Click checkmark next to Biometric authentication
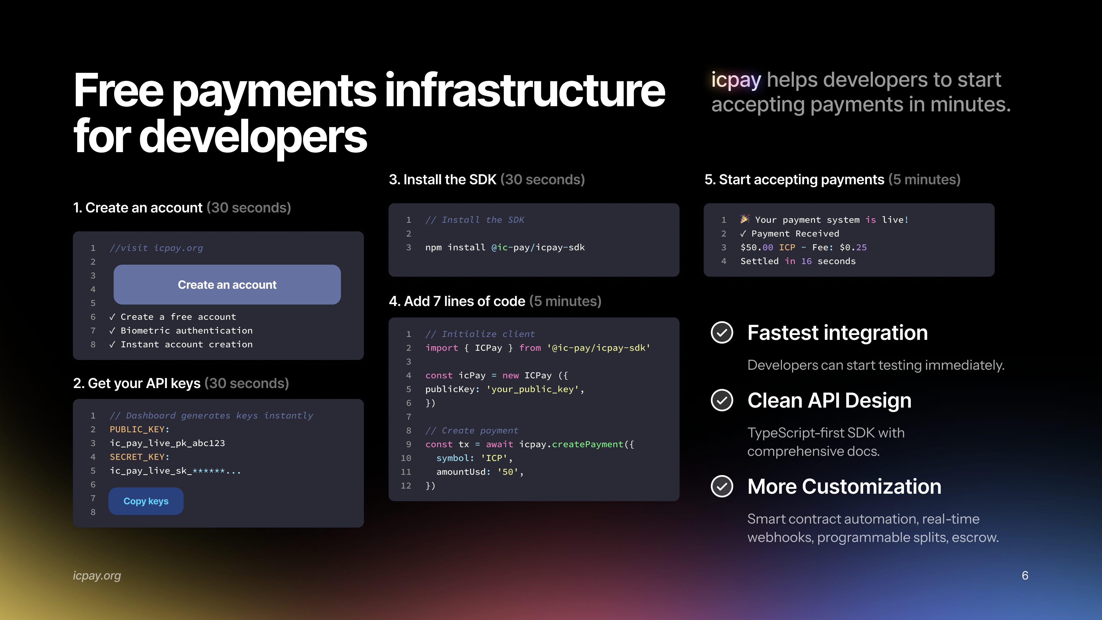 (112, 331)
